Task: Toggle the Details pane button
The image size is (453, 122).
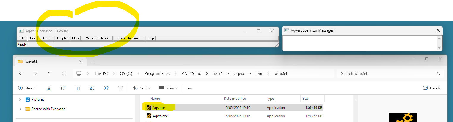Action: click(x=432, y=88)
